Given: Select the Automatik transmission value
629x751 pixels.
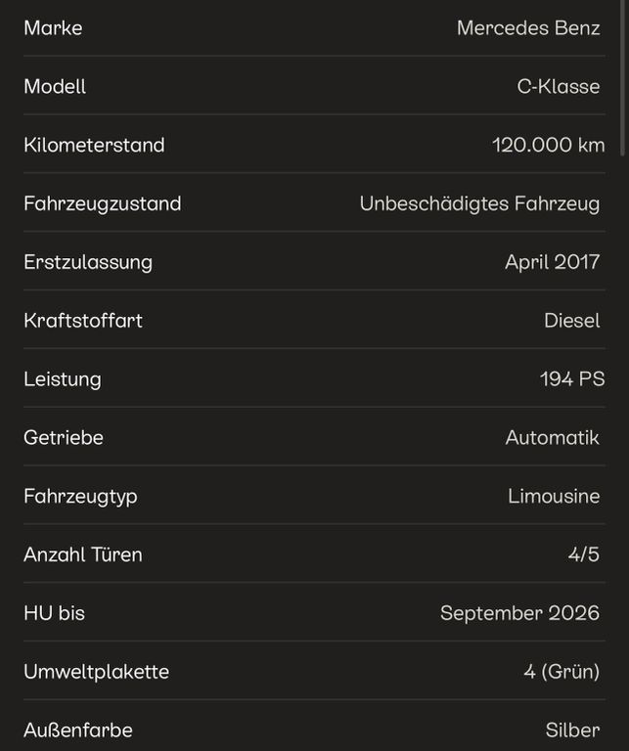Looking at the screenshot, I should click(552, 438).
